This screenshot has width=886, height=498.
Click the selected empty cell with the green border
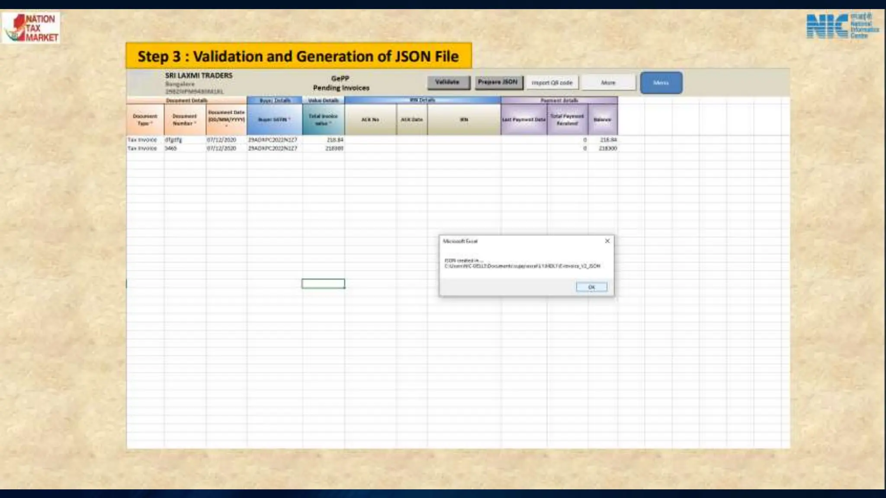(323, 284)
